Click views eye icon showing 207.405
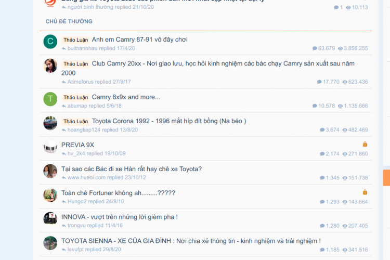The image size is (390, 260). pyautogui.click(x=345, y=226)
